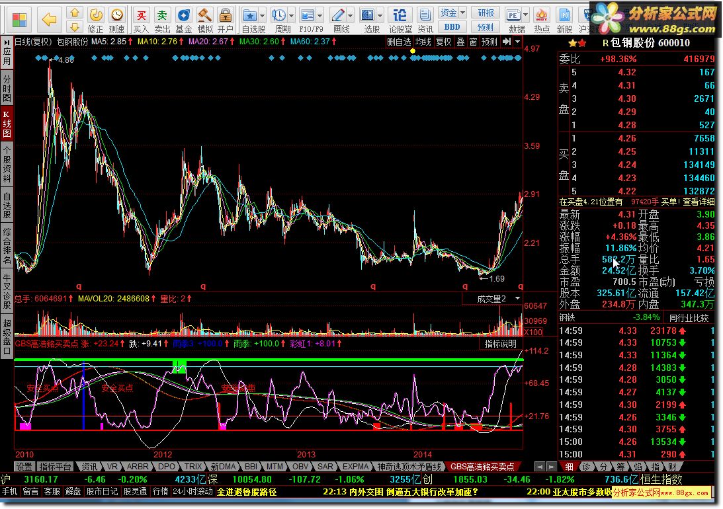Image resolution: width=723 pixels, height=509 pixels.
Task: Open the 论股堂 forum icon
Action: click(400, 15)
